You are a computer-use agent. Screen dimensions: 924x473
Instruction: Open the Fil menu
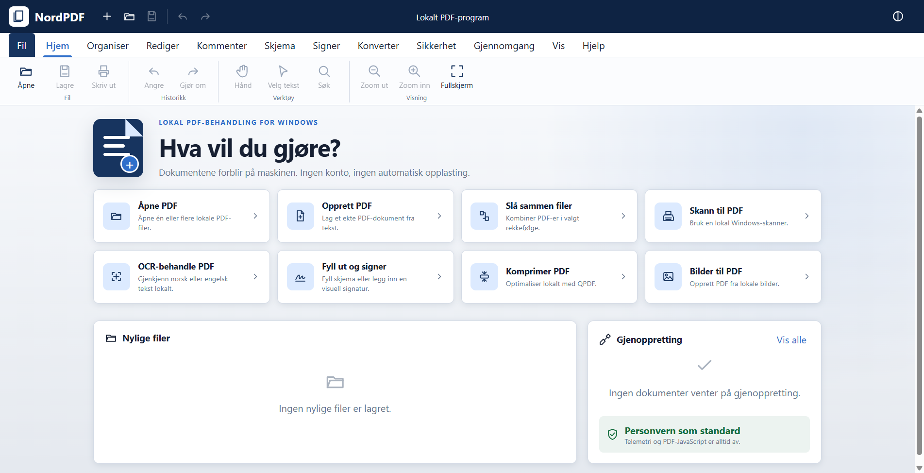point(22,45)
